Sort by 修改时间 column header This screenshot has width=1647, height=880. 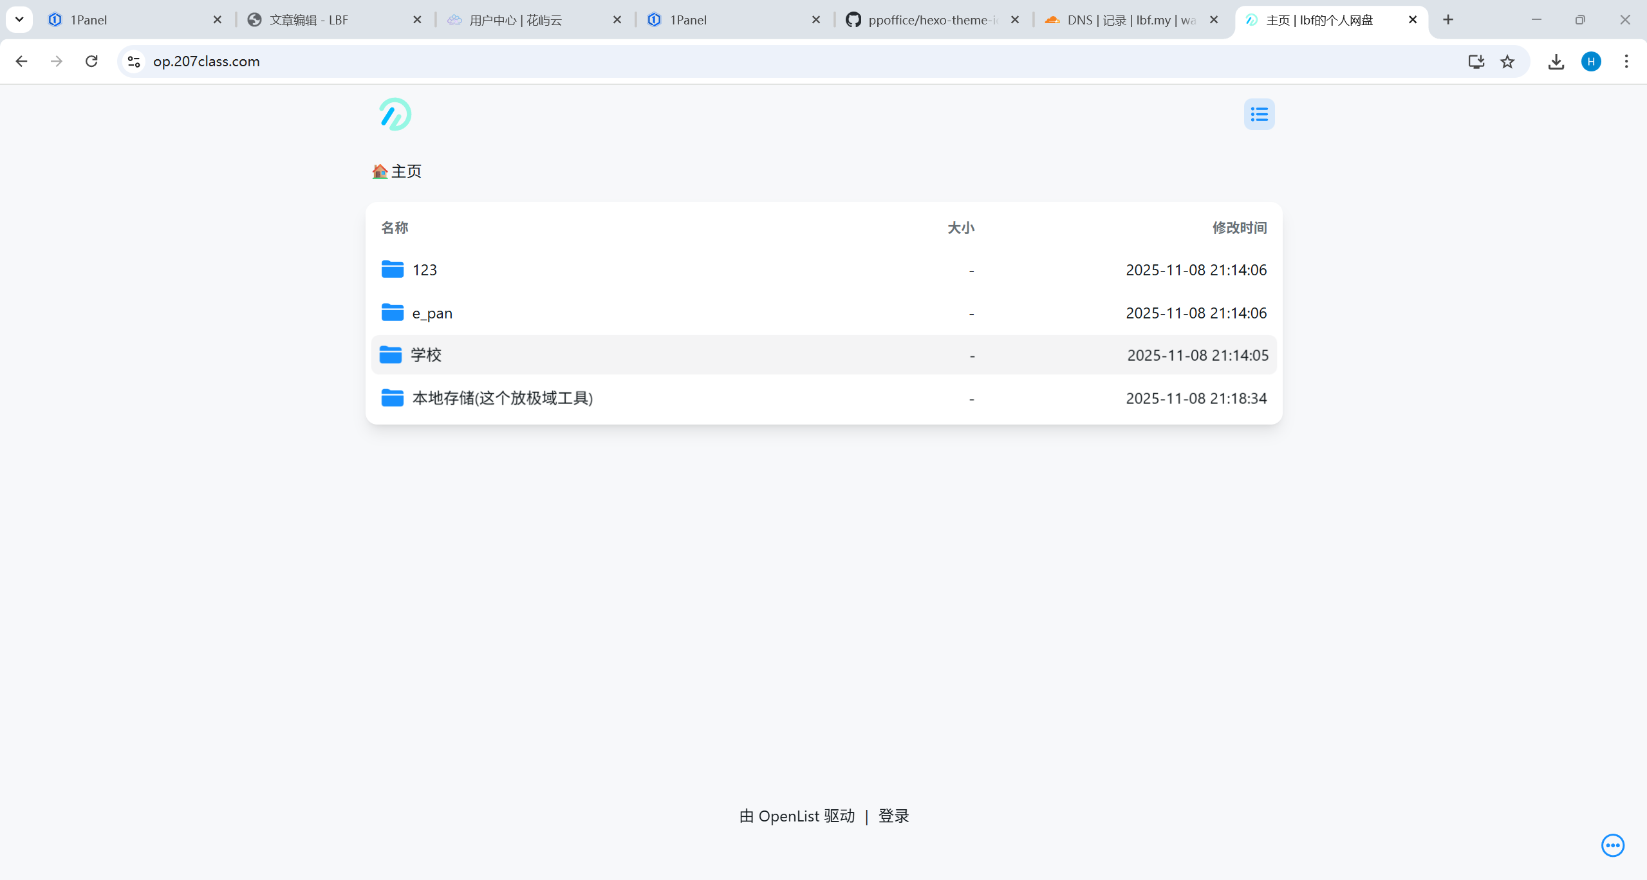pos(1239,228)
